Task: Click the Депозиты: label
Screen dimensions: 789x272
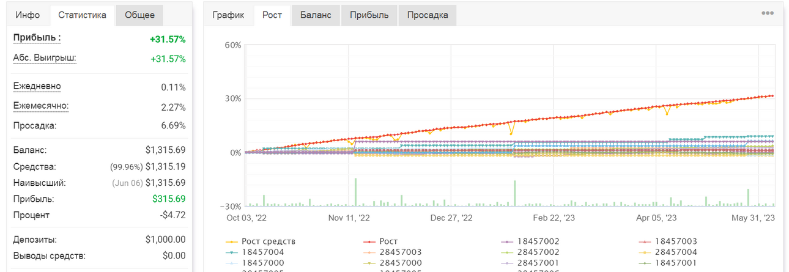Action: click(35, 240)
